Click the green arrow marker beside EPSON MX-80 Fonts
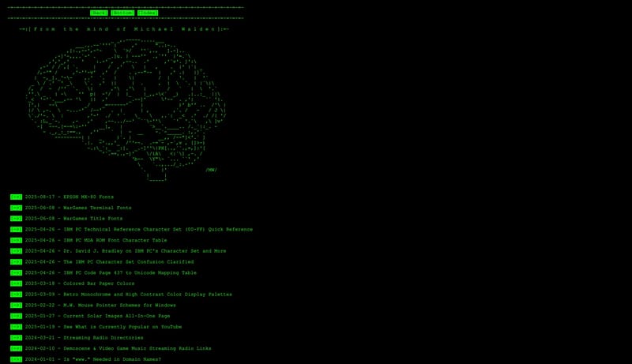Viewport: 632px width, 364px height. click(16, 197)
